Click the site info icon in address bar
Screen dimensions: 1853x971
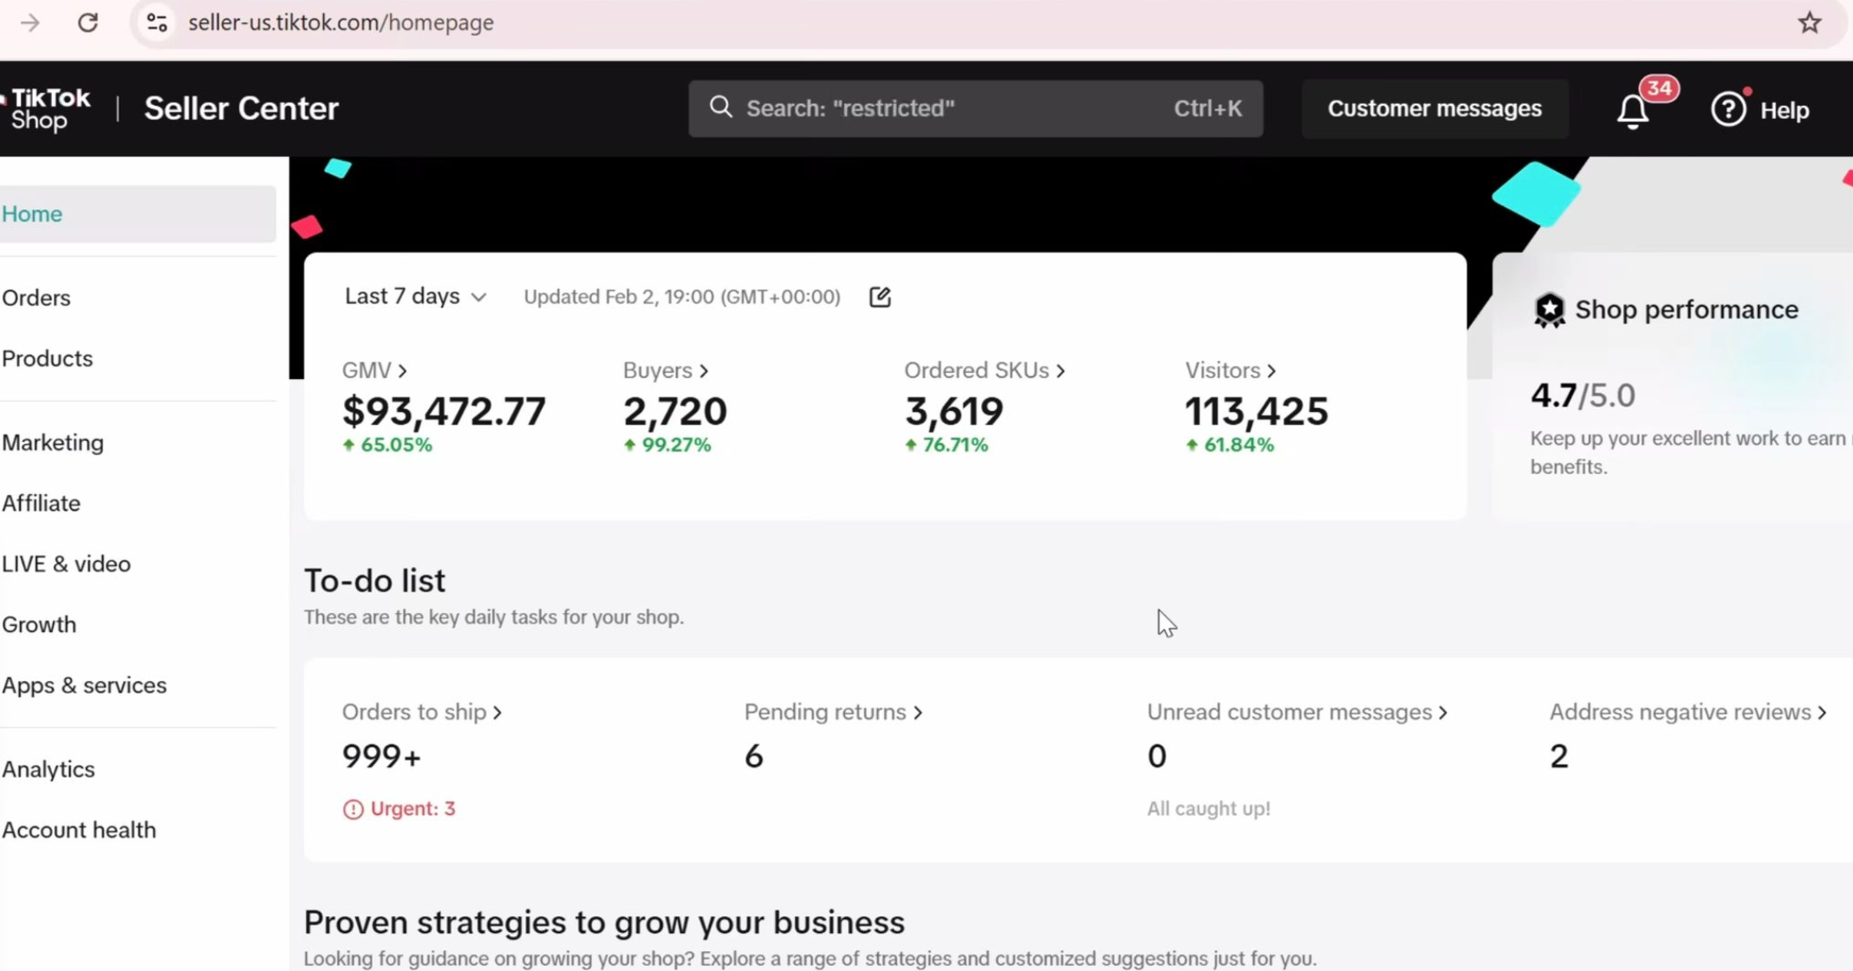pos(157,23)
